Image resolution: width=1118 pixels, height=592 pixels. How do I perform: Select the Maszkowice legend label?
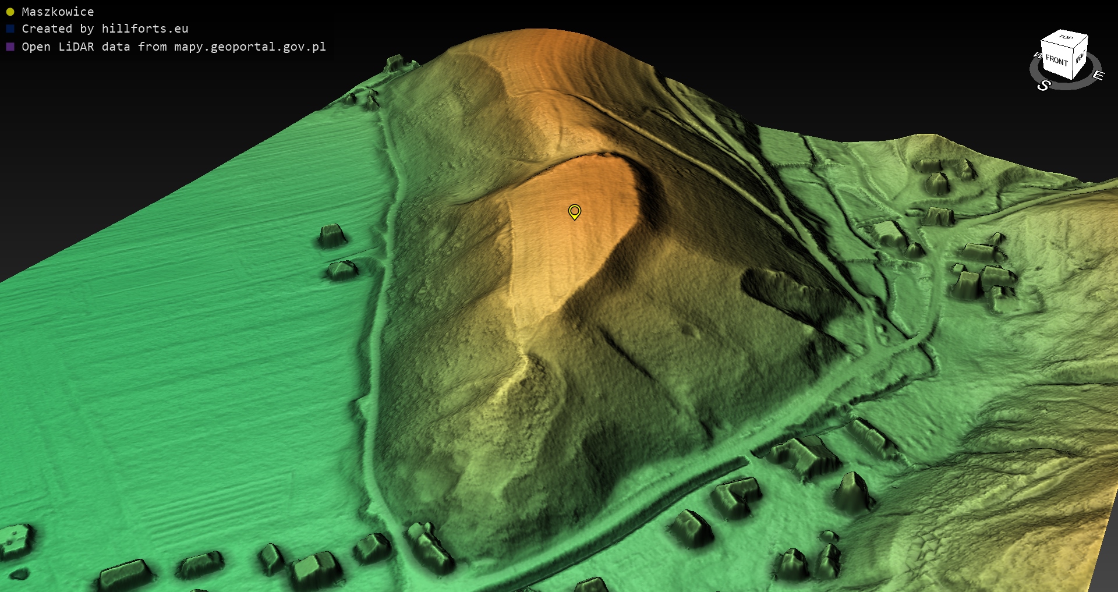point(58,12)
